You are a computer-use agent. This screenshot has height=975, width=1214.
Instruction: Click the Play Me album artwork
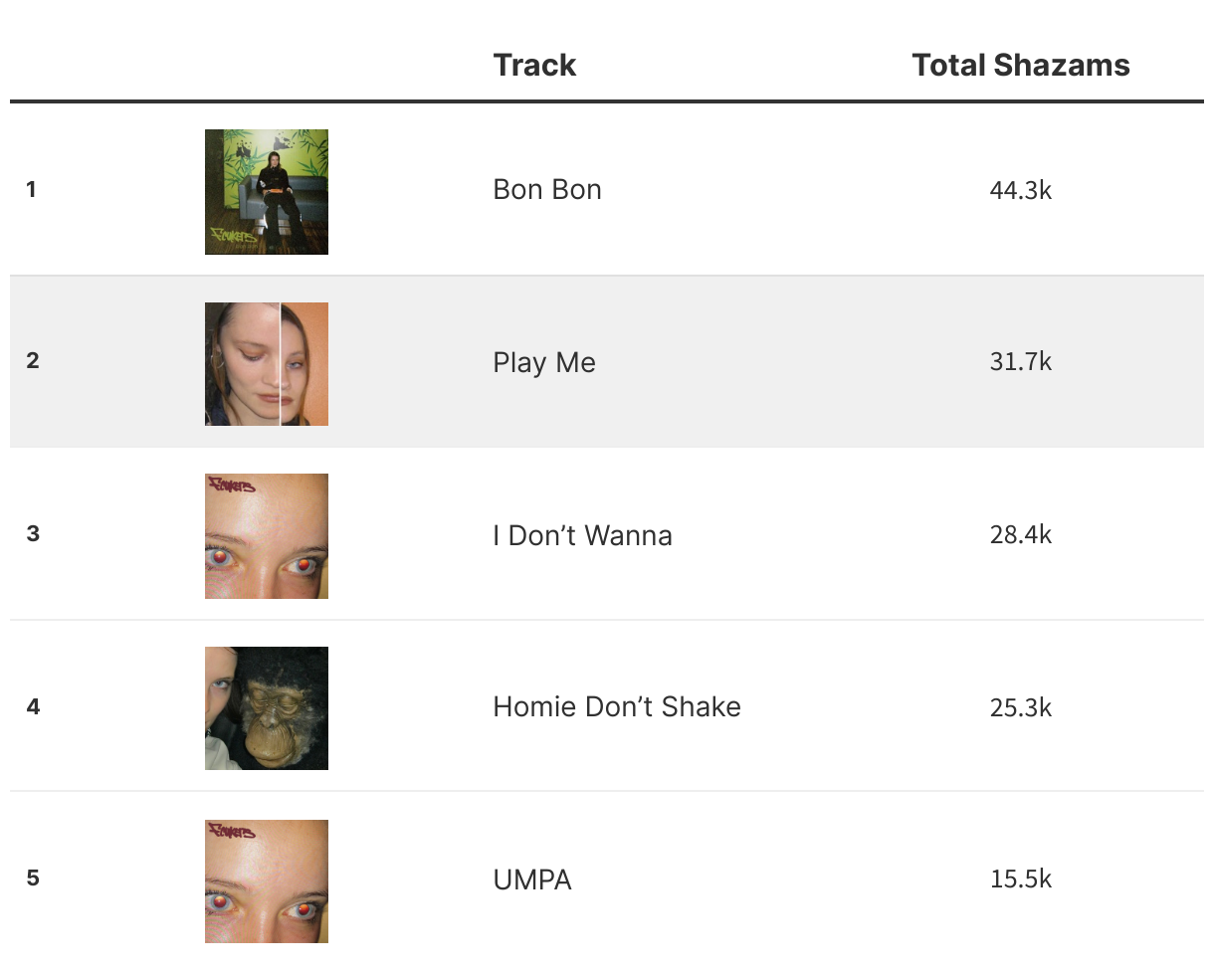[267, 364]
